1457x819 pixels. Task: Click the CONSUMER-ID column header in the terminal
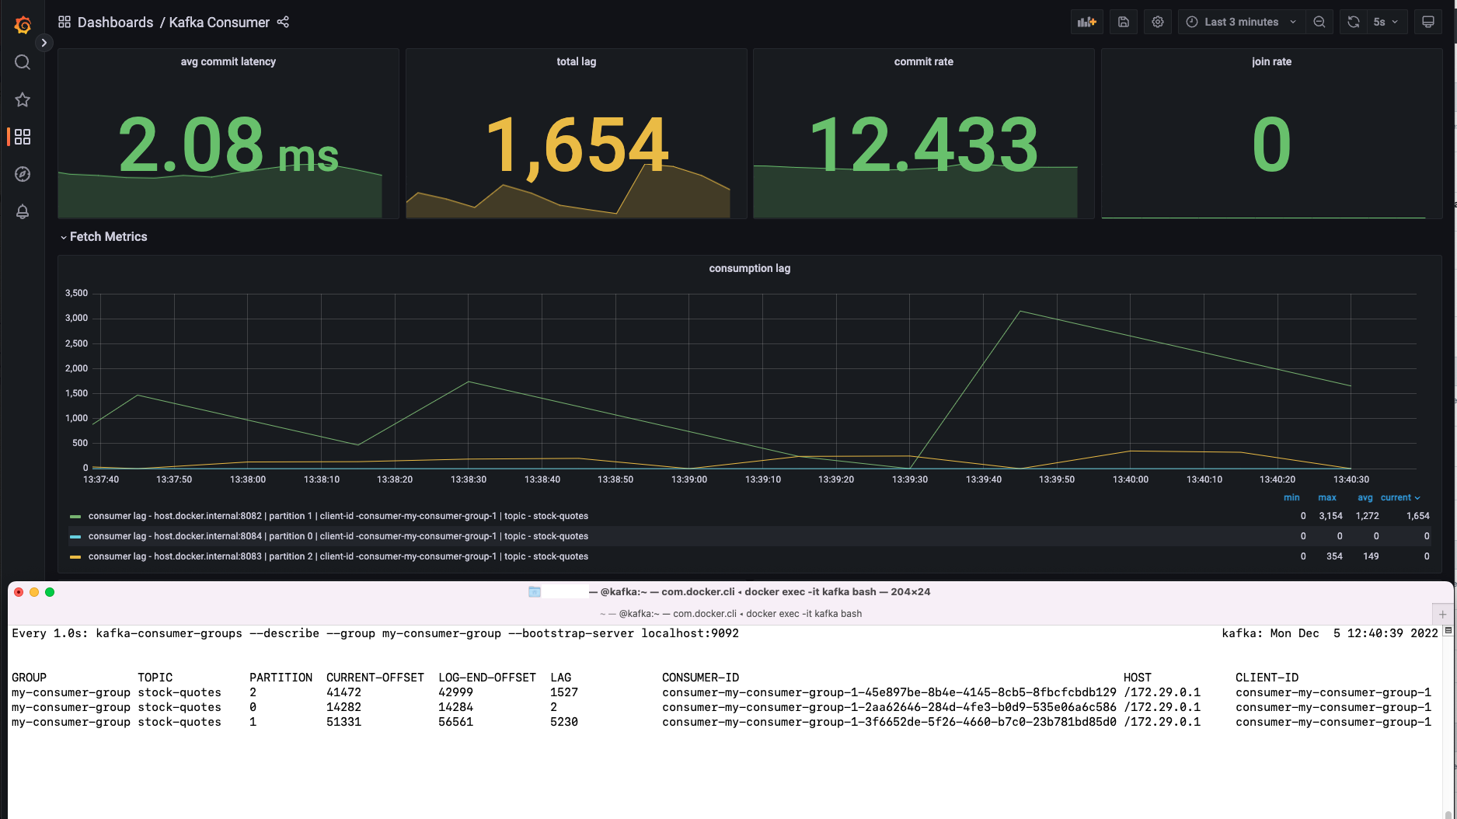700,678
